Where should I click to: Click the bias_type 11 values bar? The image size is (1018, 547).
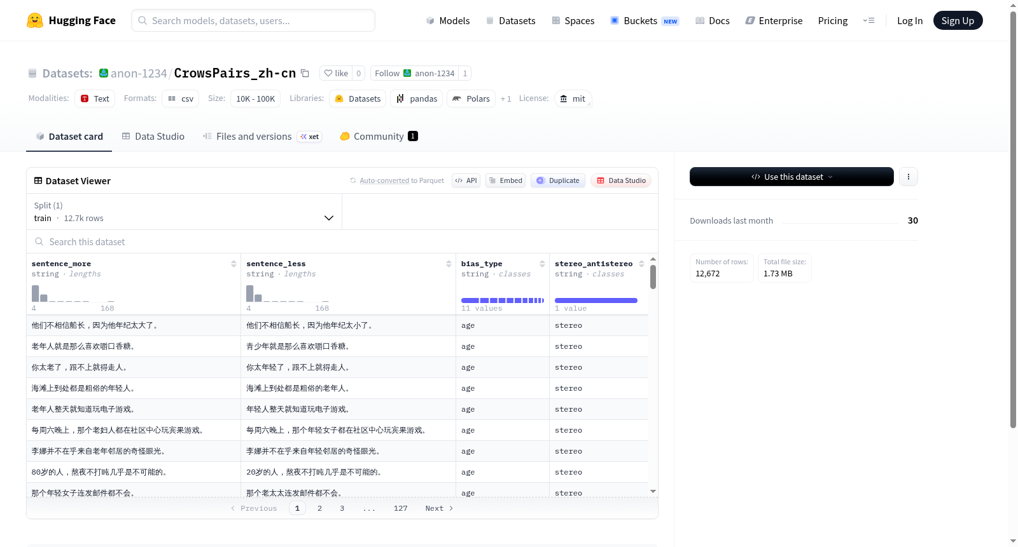pyautogui.click(x=503, y=300)
